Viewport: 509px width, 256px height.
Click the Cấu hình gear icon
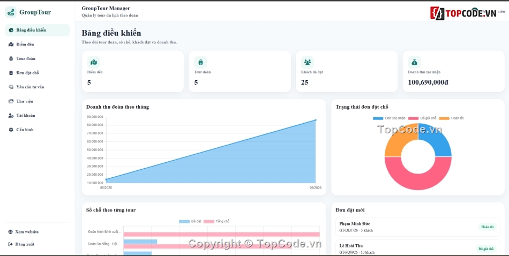click(11, 130)
